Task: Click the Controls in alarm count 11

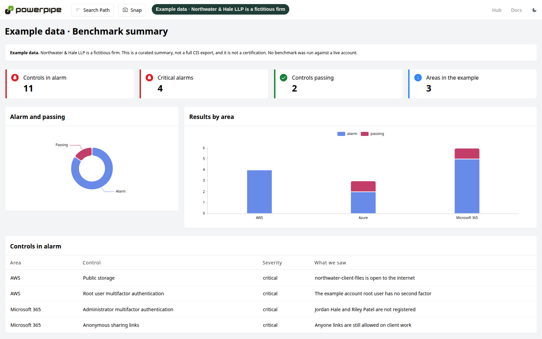Action: coord(28,88)
